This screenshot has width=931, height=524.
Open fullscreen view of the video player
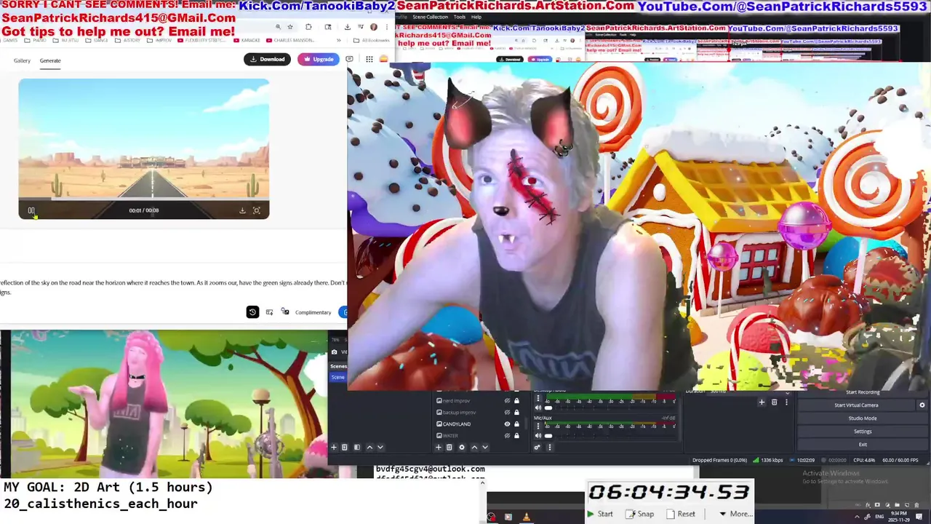coord(257,210)
